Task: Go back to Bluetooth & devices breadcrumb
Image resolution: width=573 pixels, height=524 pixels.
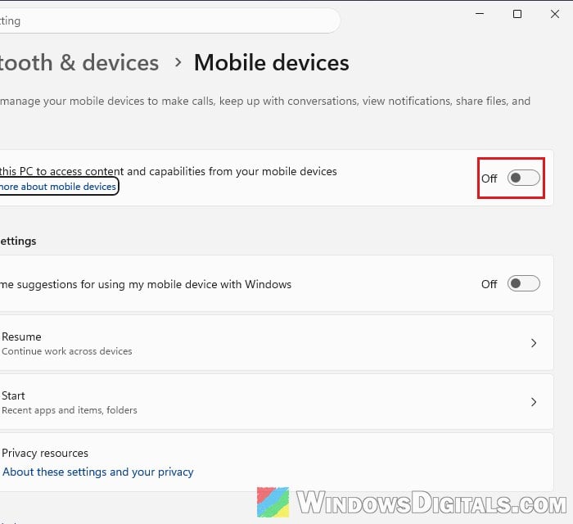Action: (x=79, y=62)
